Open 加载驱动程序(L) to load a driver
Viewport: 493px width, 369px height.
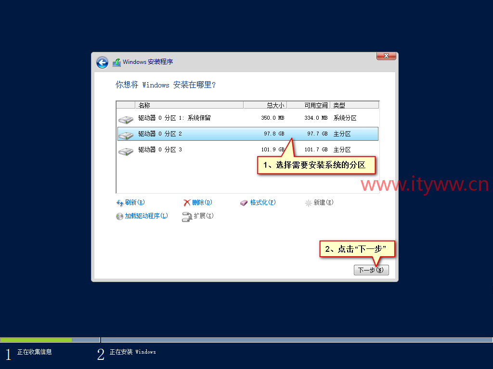146,216
